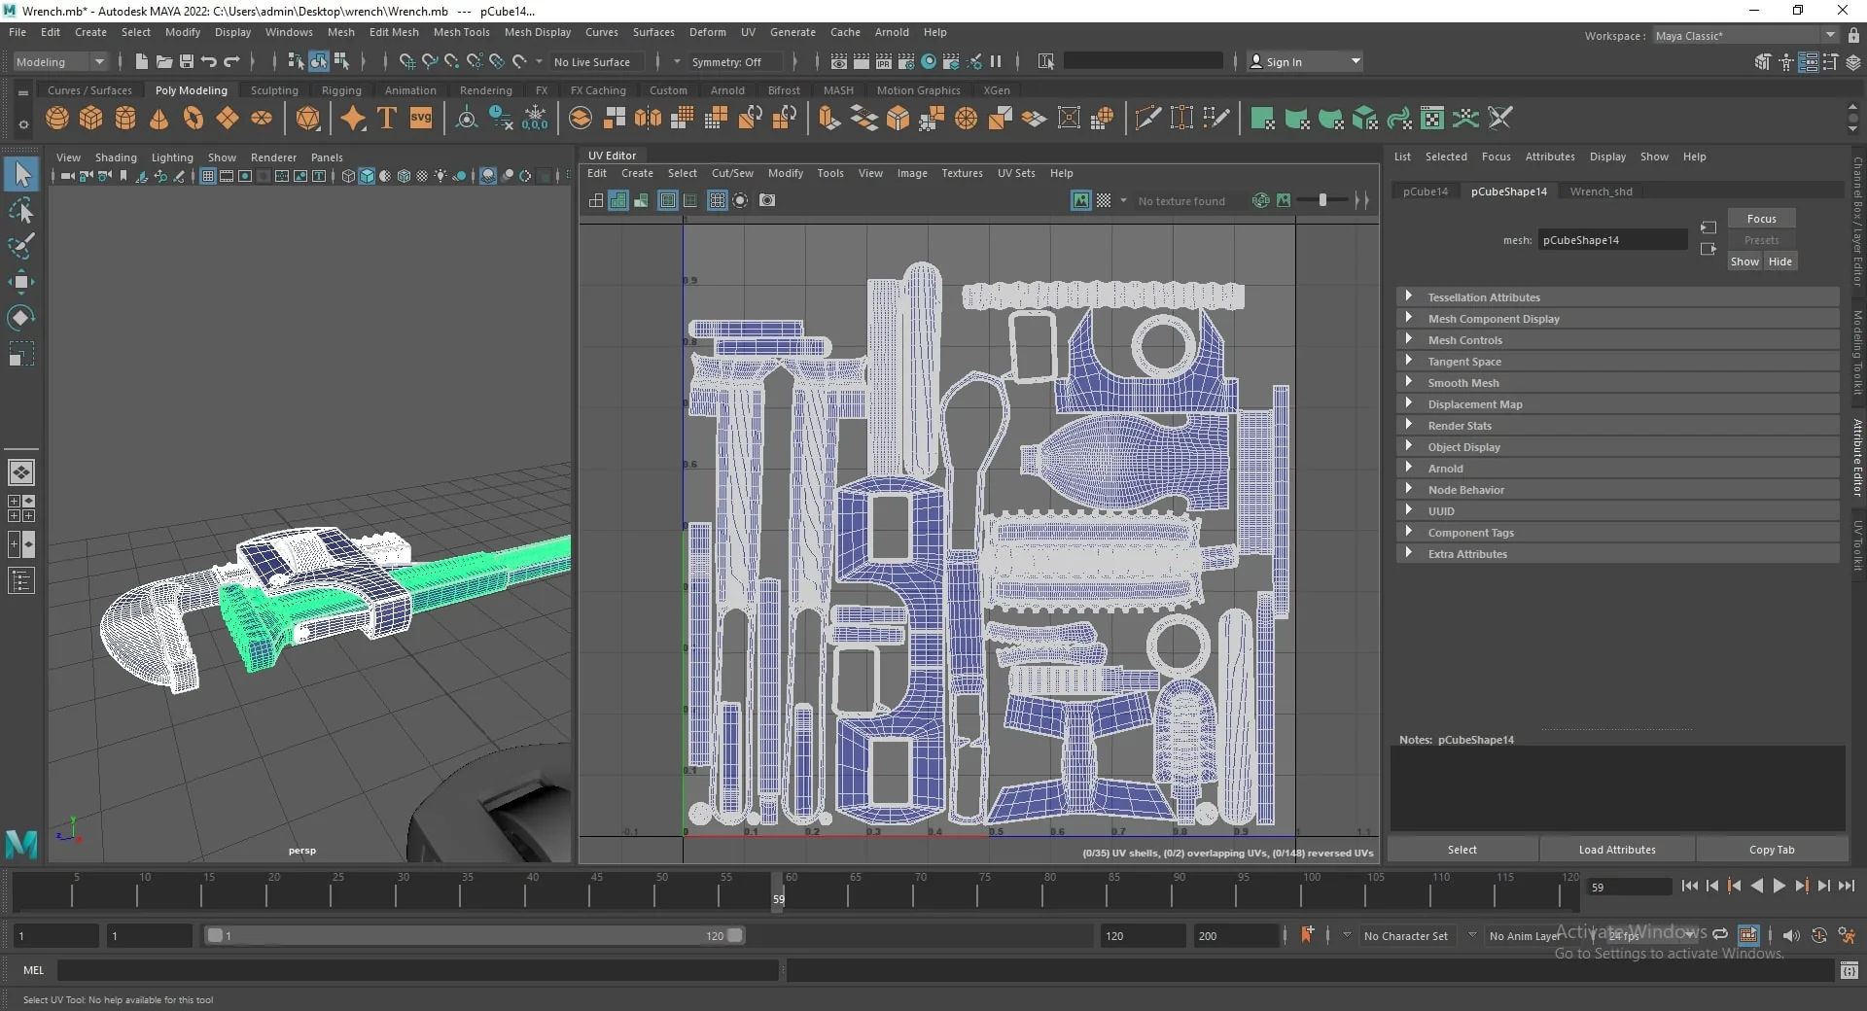Screen dimensions: 1867x1011
Task: Activate the Lasso select tool
Action: click(x=20, y=211)
